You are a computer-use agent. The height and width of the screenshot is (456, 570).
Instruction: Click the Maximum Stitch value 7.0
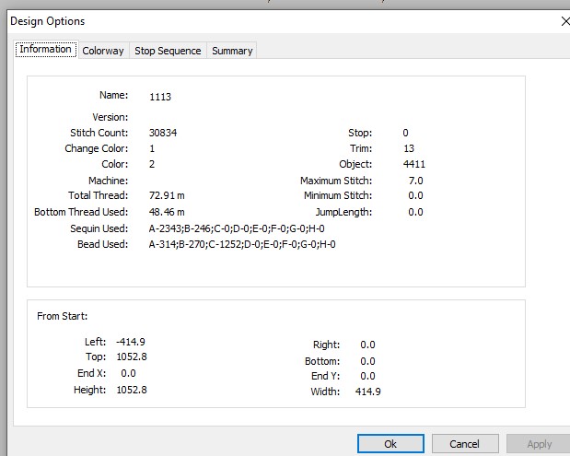pyautogui.click(x=416, y=181)
